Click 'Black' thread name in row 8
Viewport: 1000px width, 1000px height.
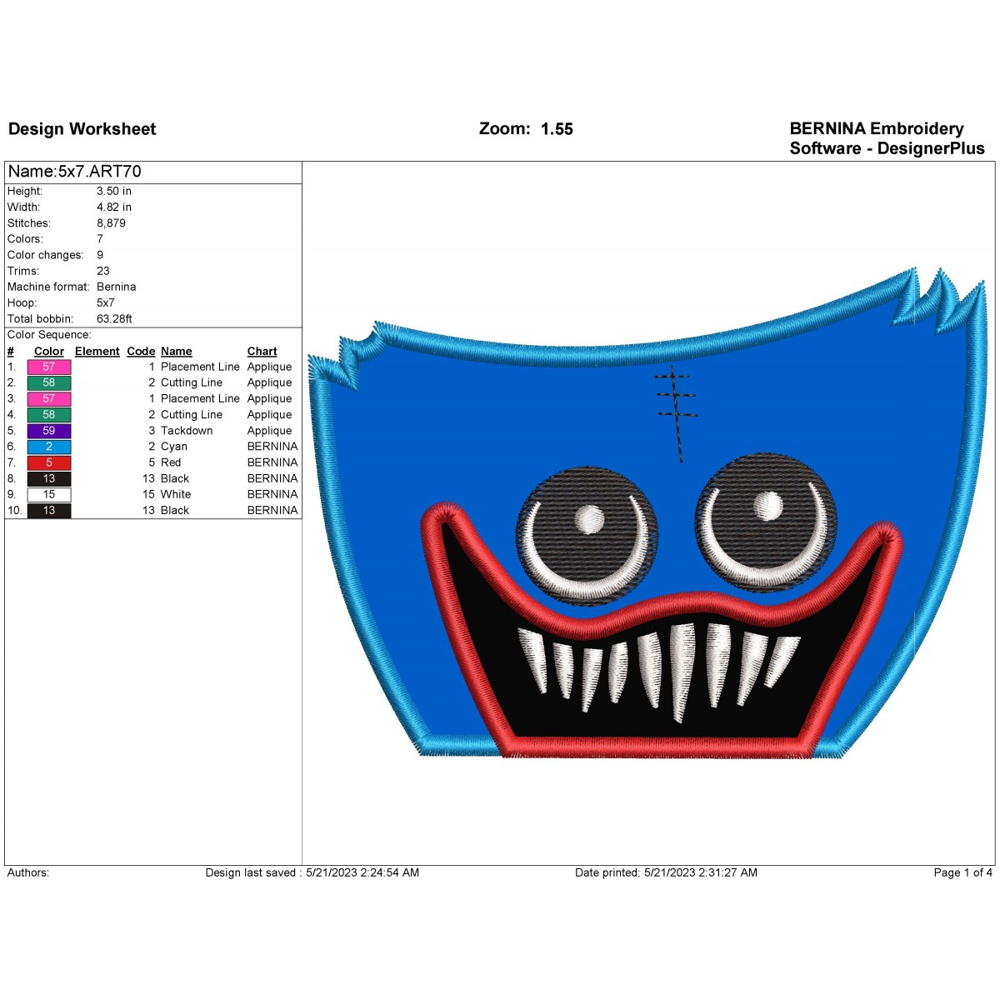[x=175, y=478]
